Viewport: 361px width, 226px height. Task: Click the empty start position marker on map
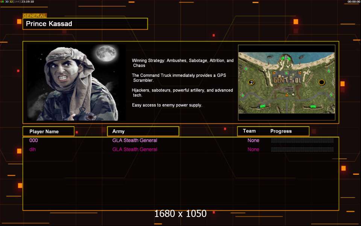[322, 82]
